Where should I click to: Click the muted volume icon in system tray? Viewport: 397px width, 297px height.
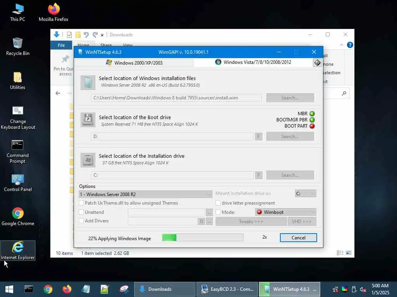click(x=363, y=289)
